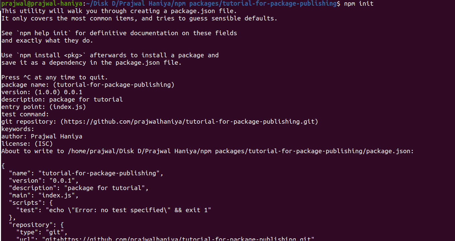Click the "Press ^C at any time to quit." line

[x=55, y=77]
